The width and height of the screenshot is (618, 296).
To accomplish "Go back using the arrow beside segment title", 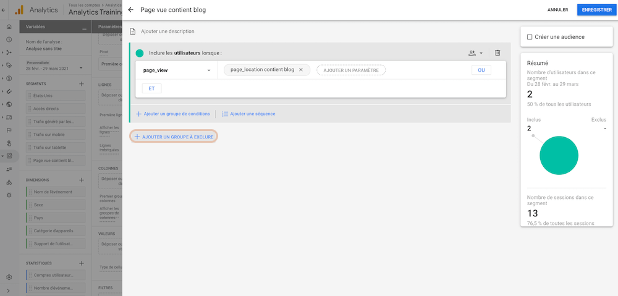I will point(131,10).
